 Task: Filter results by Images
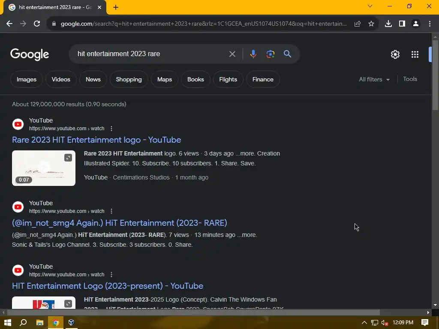coord(27,79)
